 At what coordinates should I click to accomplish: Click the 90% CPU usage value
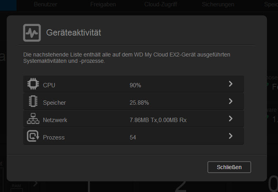point(135,85)
